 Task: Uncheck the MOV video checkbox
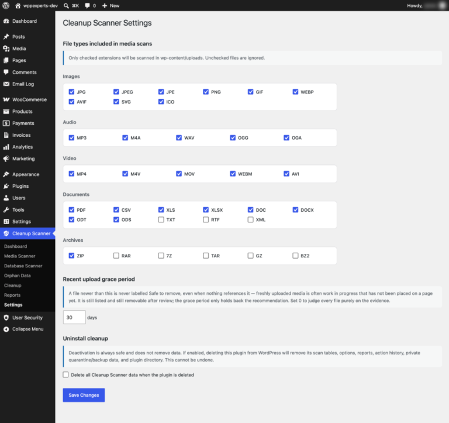(x=179, y=174)
